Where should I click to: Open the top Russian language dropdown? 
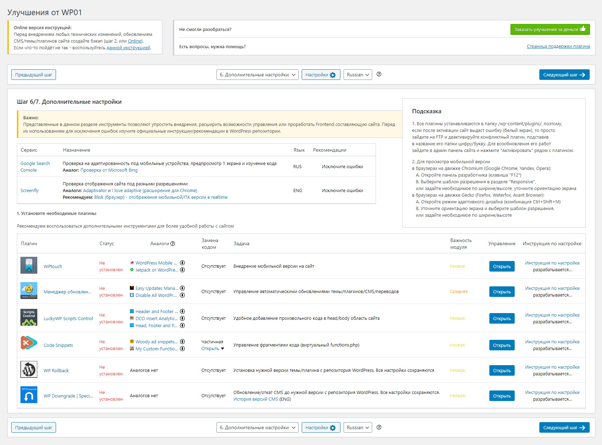point(358,75)
